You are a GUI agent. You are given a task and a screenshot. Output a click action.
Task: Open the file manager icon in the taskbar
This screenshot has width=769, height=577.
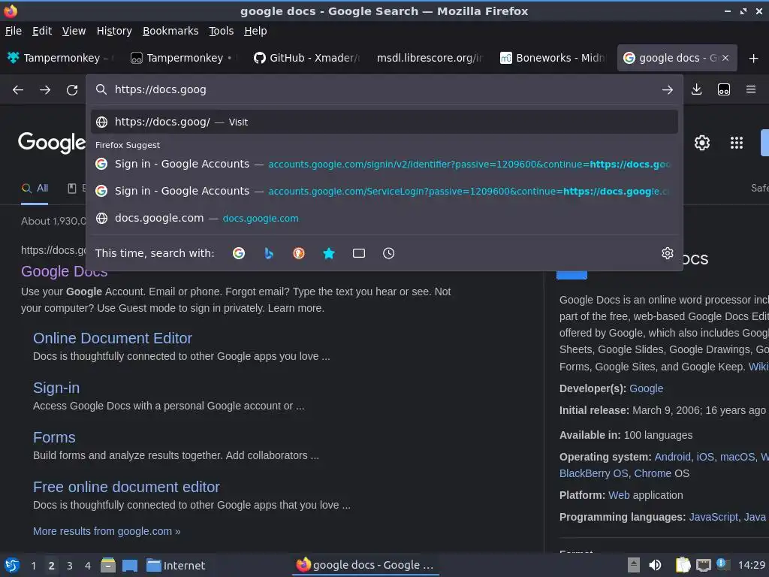point(108,565)
